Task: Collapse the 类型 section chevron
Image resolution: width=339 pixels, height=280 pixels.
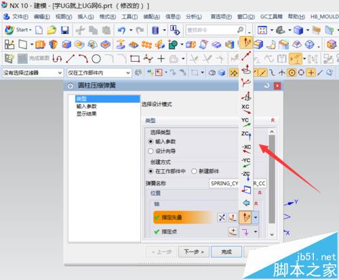Action: coord(273,120)
